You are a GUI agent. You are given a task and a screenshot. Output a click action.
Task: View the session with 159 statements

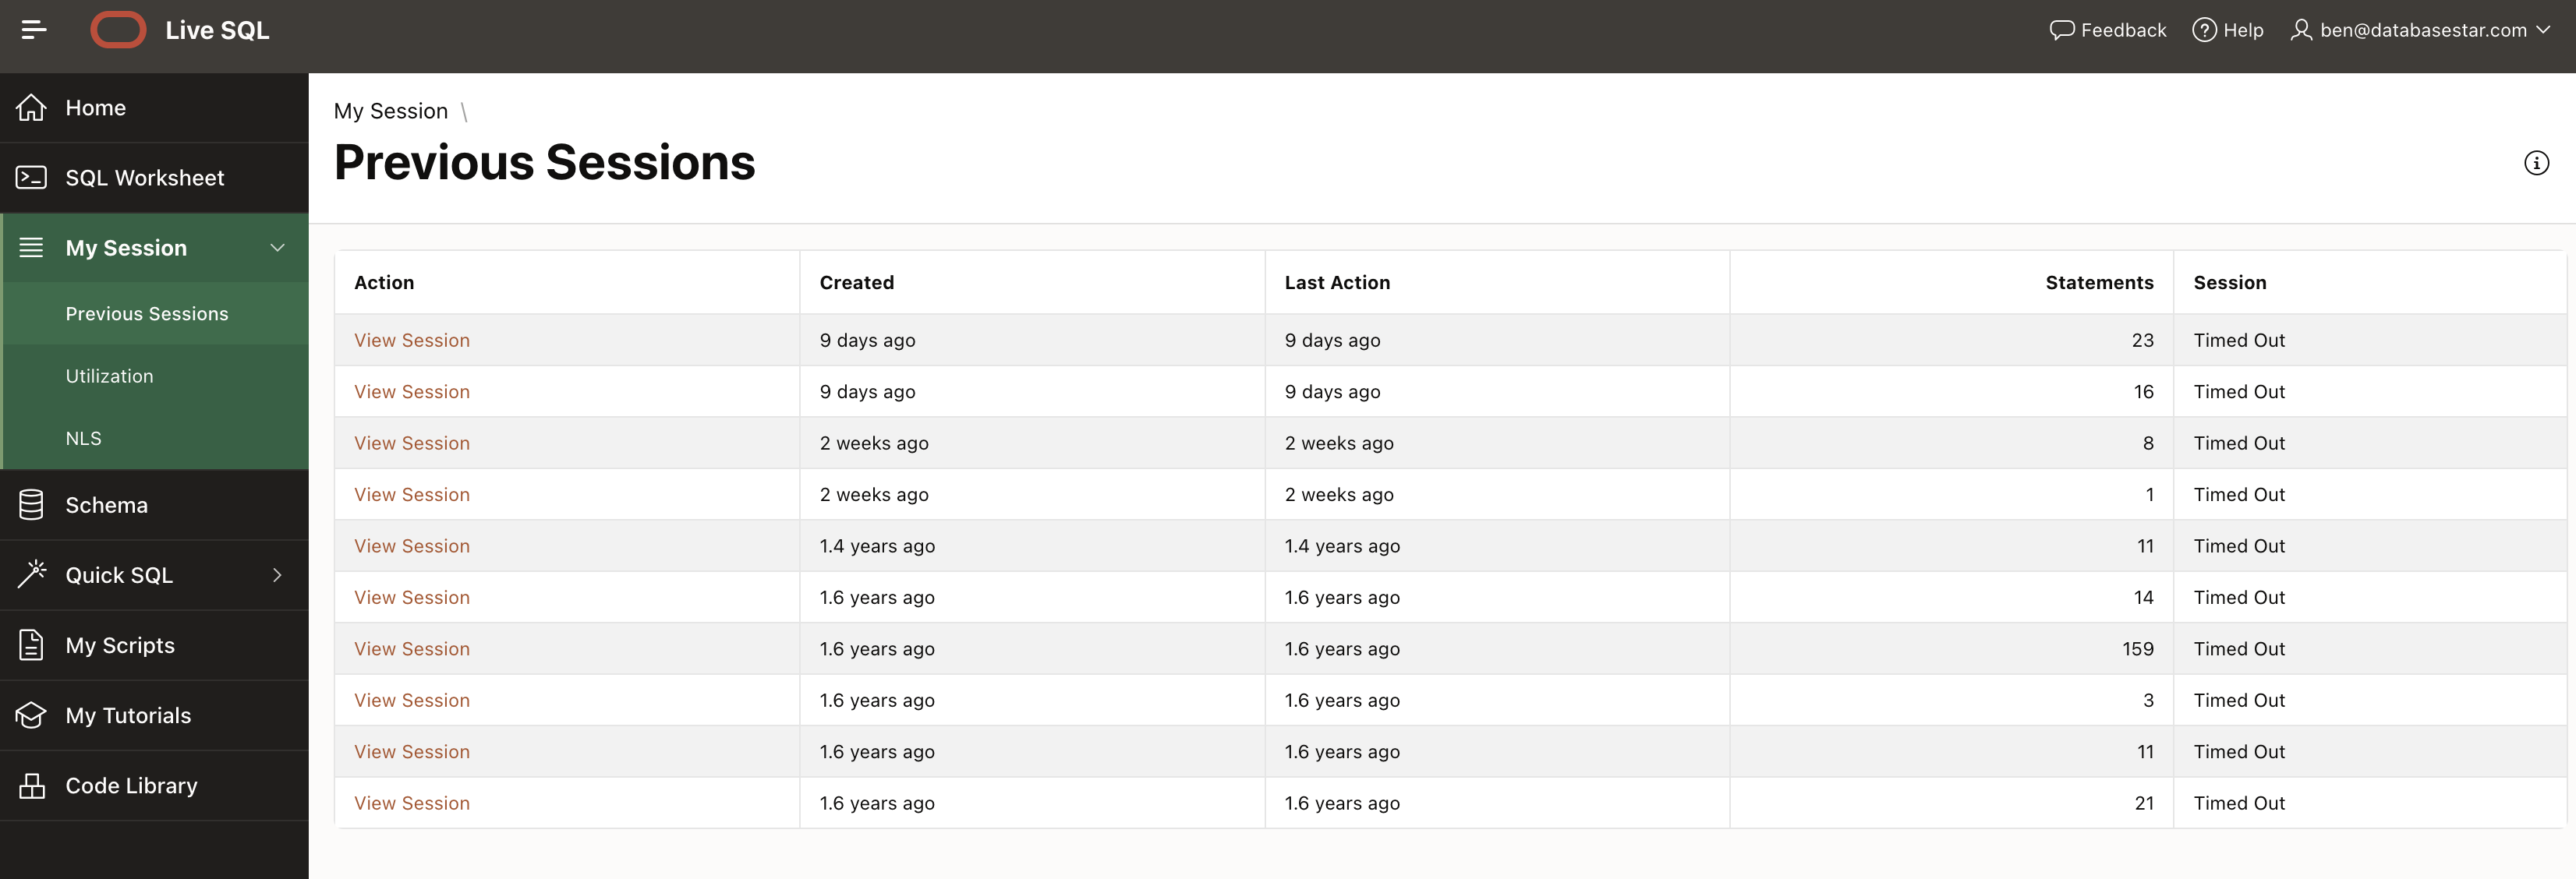411,649
